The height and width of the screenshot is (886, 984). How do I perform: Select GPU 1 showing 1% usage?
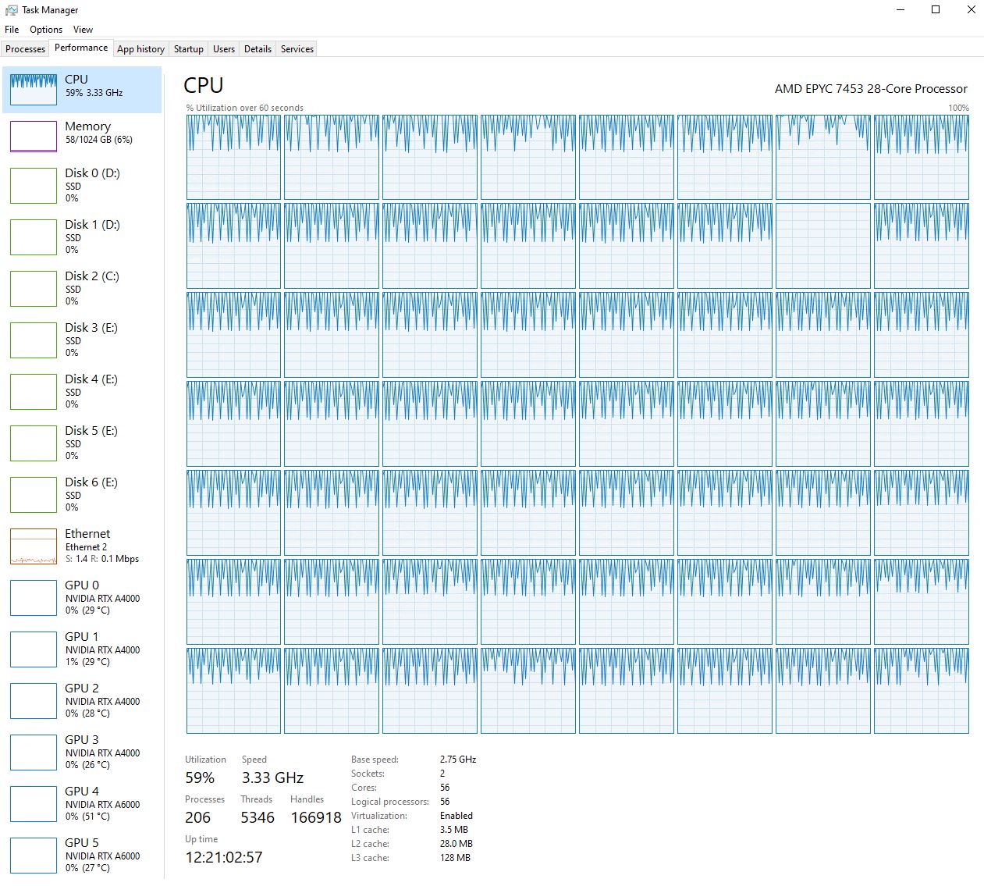[x=82, y=649]
